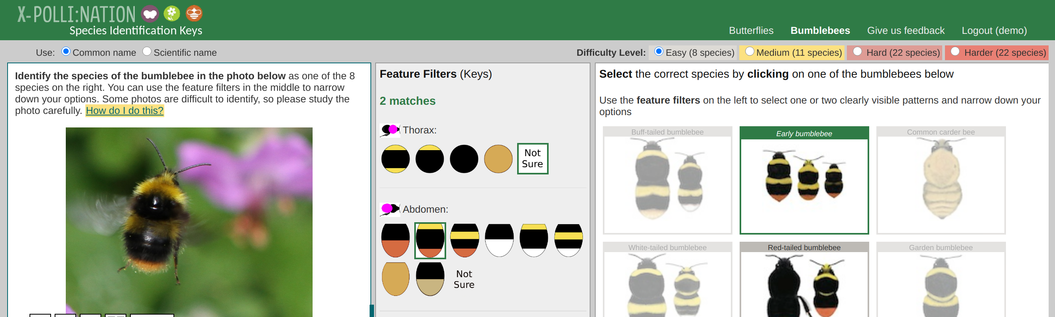Click the '2 matches' text
This screenshot has height=317, width=1055.
coord(407,101)
